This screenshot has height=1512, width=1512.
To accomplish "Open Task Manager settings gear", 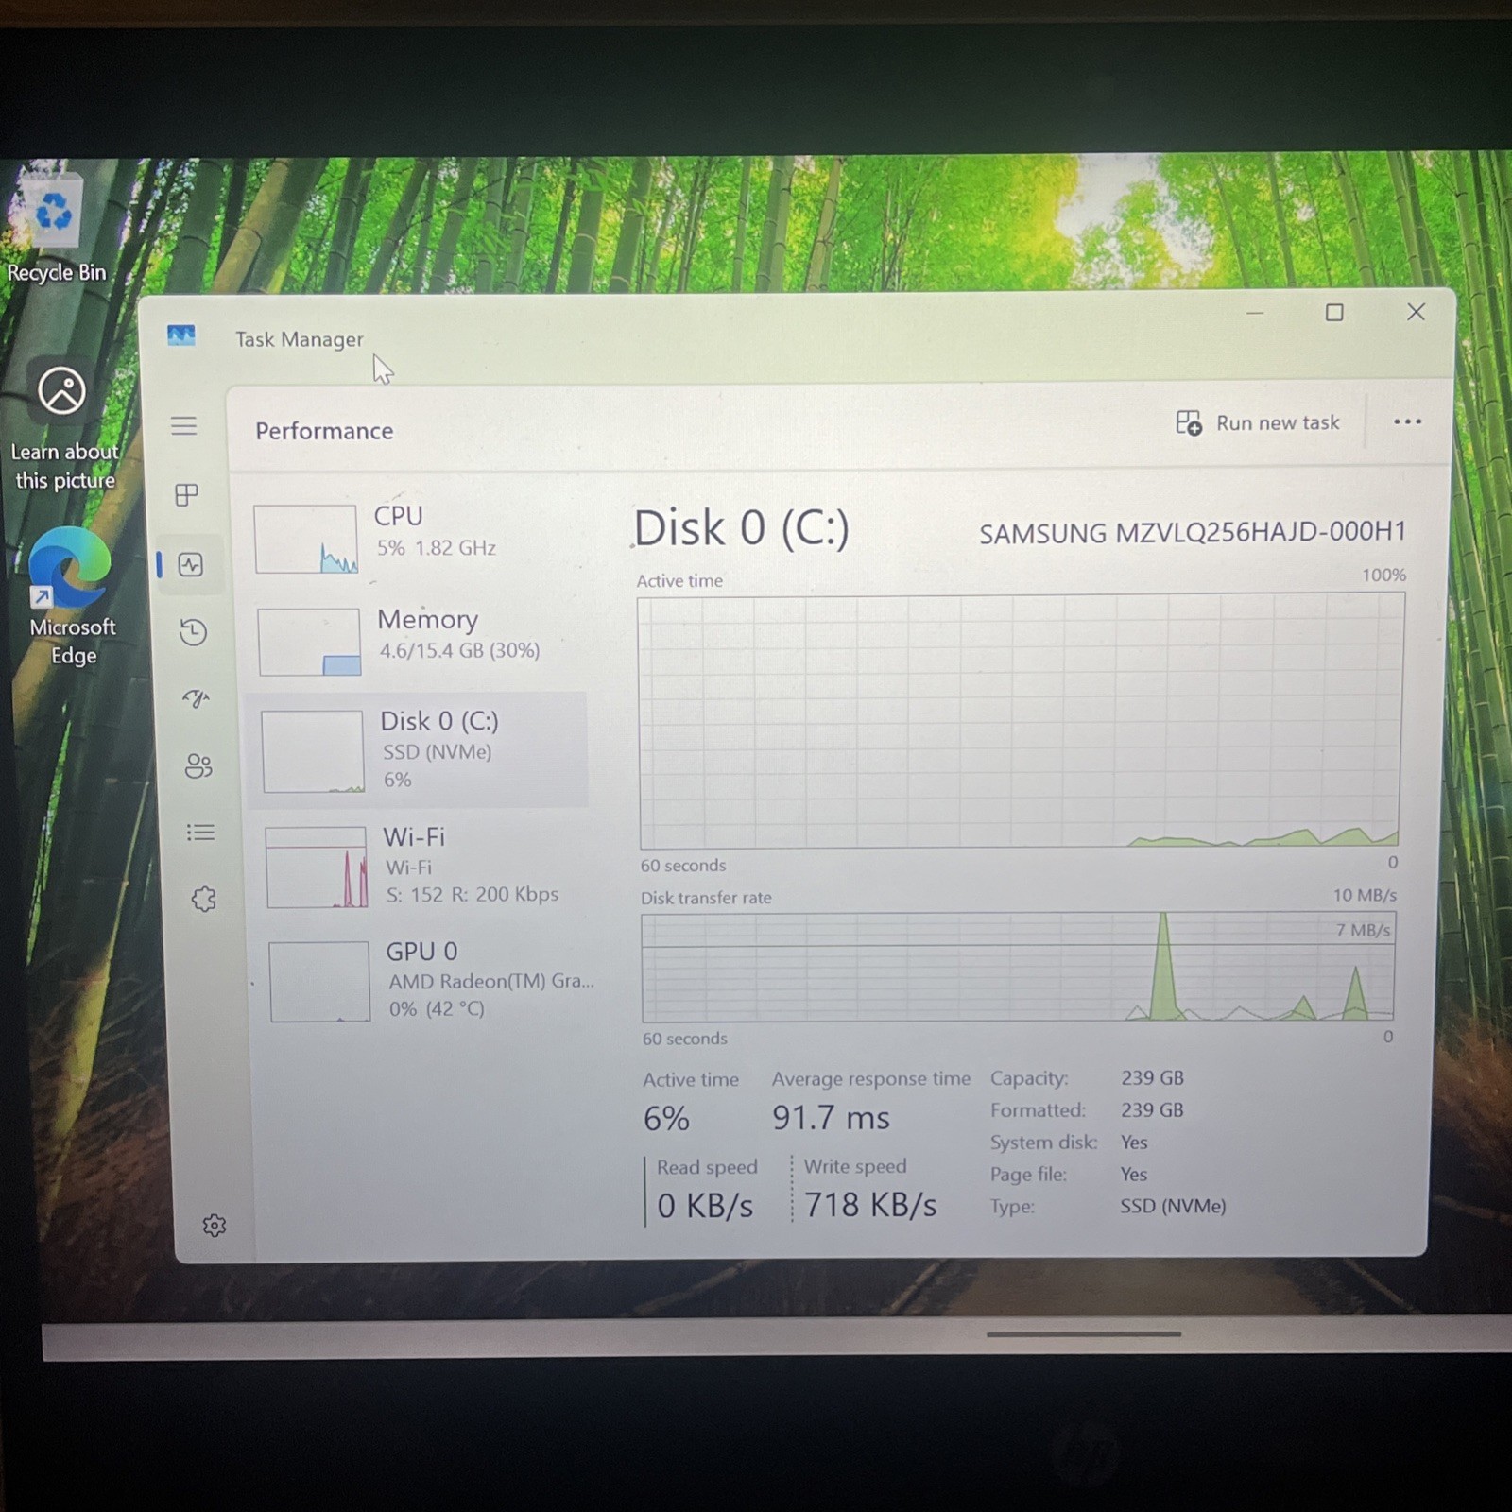I will [x=215, y=1226].
